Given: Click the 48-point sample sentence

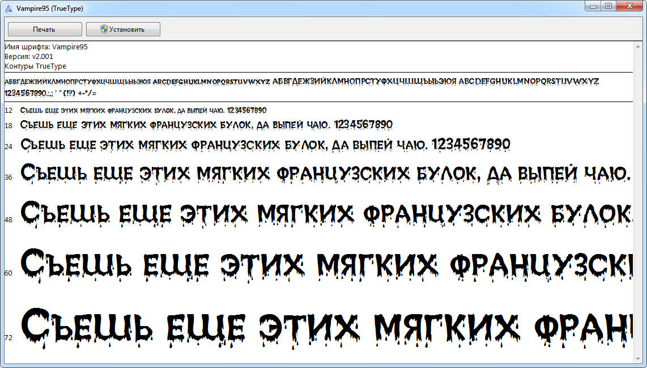Looking at the screenshot, I should (x=326, y=214).
